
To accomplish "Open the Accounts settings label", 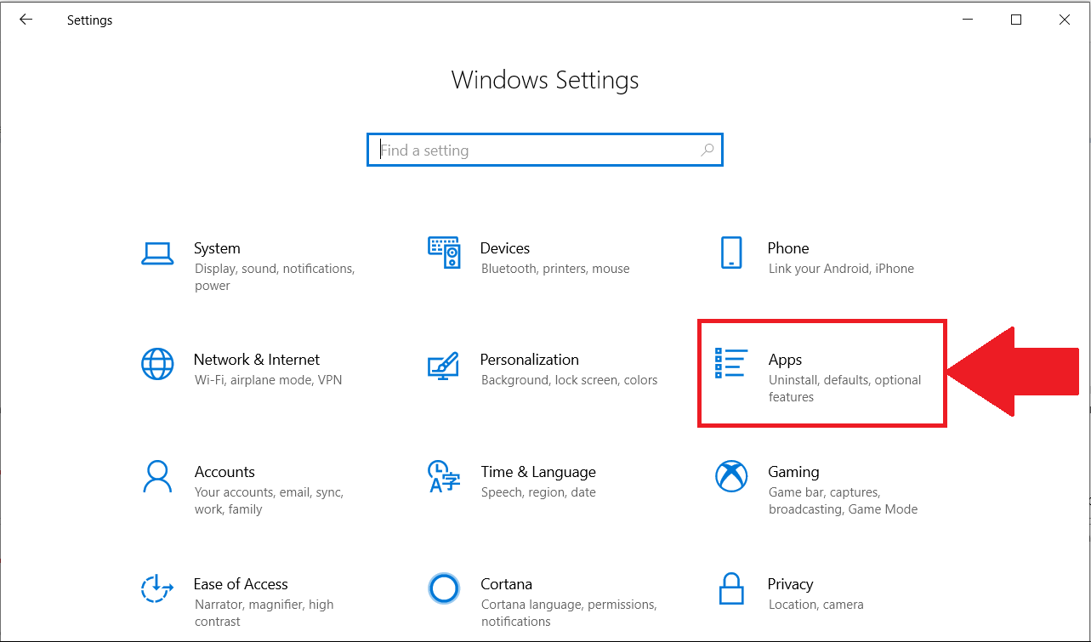I will click(224, 472).
